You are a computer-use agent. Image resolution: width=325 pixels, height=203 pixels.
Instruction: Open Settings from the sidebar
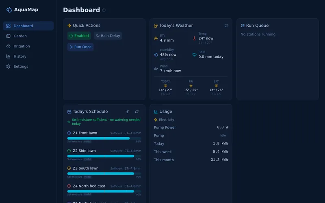point(28,67)
